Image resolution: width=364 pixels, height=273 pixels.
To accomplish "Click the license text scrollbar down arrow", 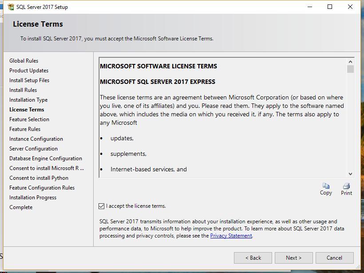I will (x=350, y=174).
